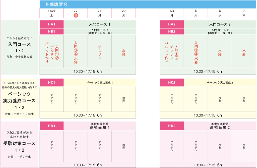Viewport: 257px width, 168px height.
Task: Select the HD1 course code label
Action: pos(52,126)
